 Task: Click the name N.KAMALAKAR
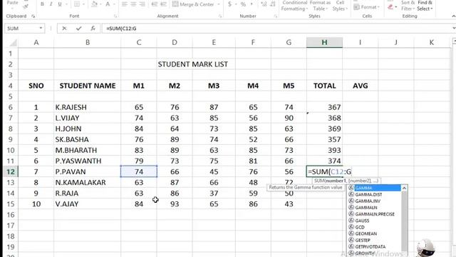(81, 183)
